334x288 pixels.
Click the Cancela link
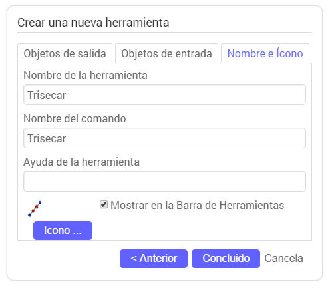coord(283,259)
